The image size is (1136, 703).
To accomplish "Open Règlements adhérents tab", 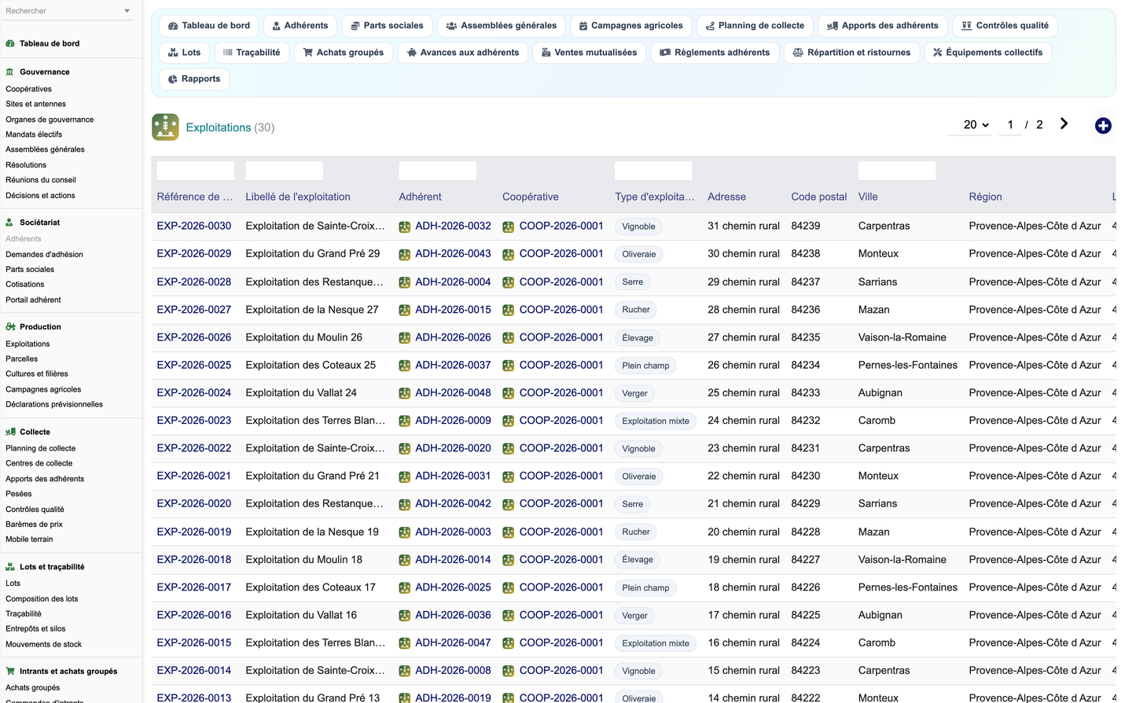I will (x=715, y=53).
